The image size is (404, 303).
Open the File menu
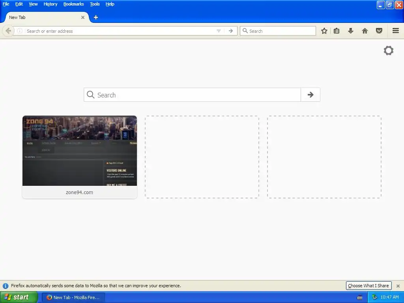(x=6, y=4)
